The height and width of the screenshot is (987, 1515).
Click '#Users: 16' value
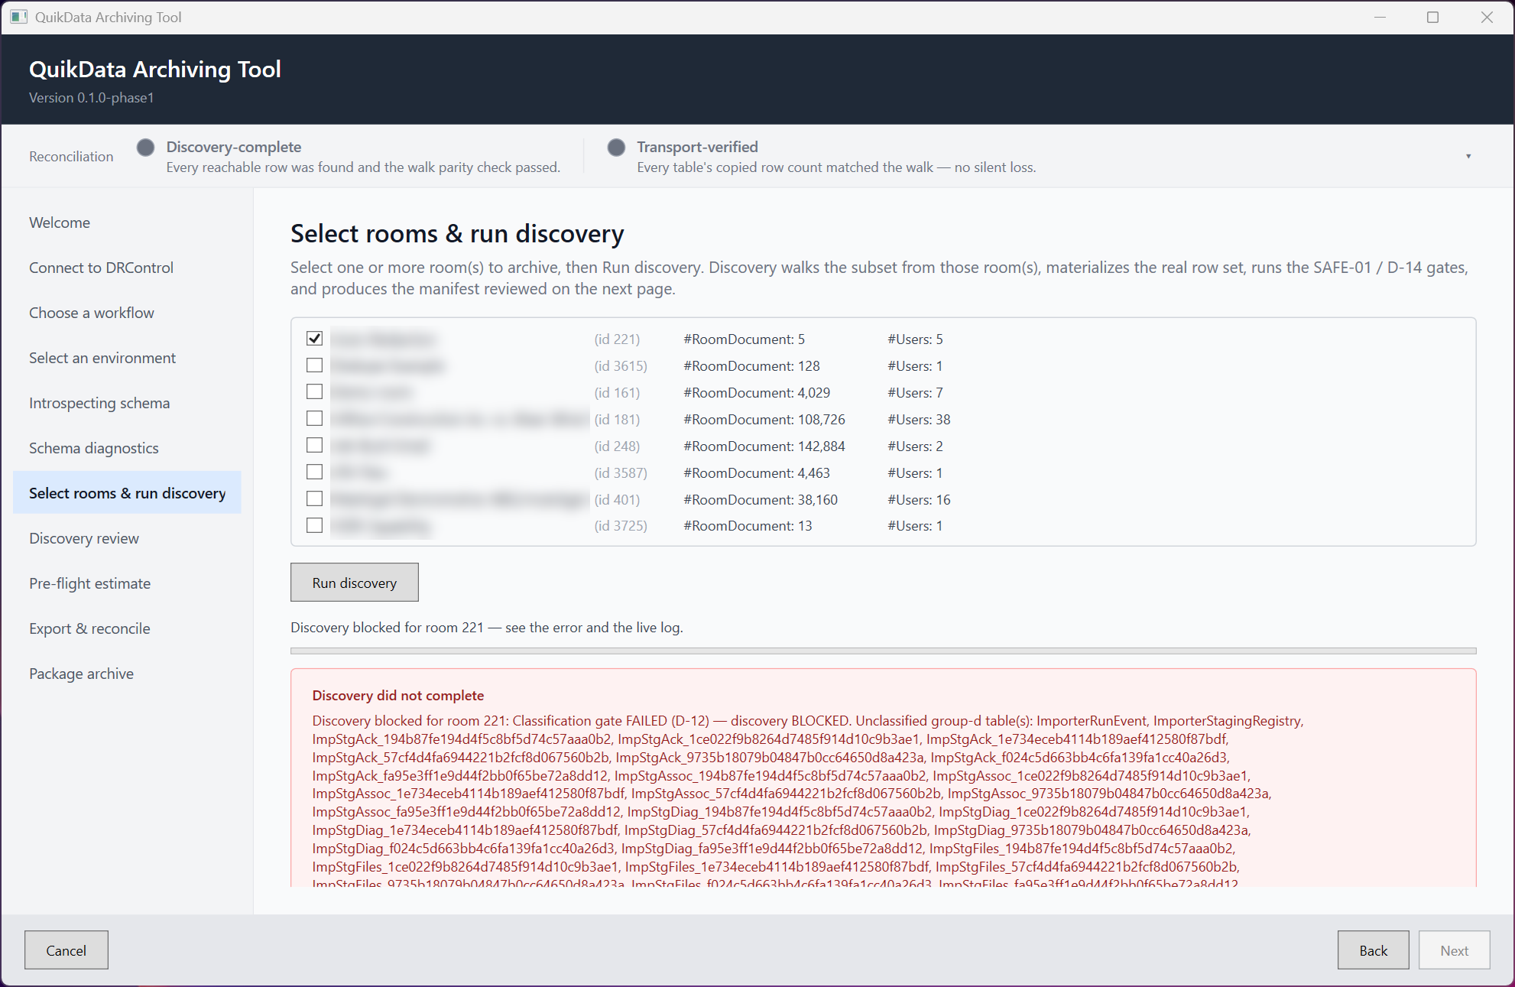pos(919,500)
